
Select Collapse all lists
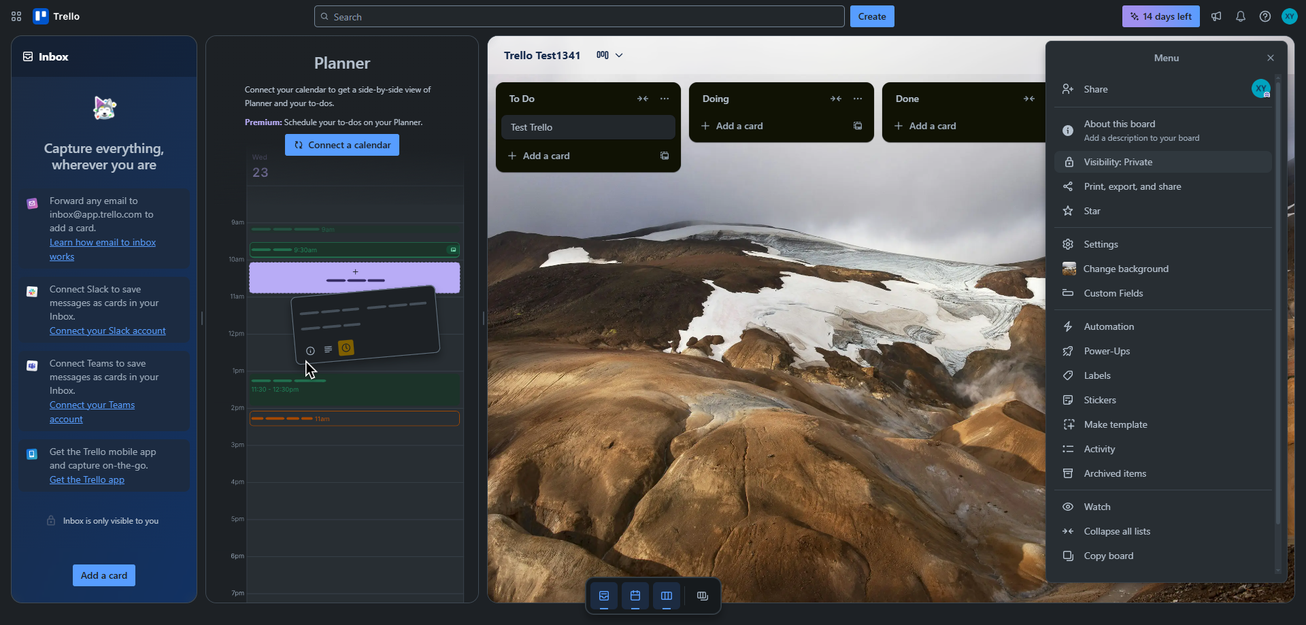(1163, 531)
